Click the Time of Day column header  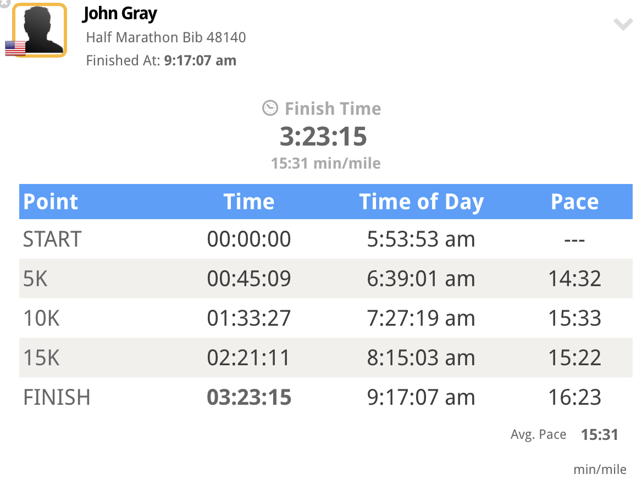click(x=421, y=202)
